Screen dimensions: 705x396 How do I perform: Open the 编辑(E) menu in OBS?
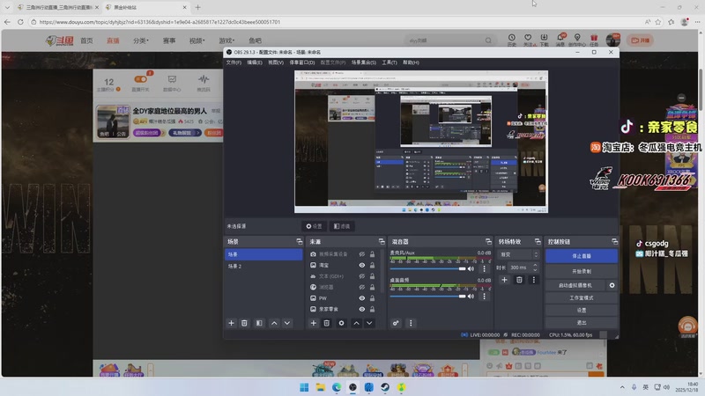pyautogui.click(x=255, y=62)
